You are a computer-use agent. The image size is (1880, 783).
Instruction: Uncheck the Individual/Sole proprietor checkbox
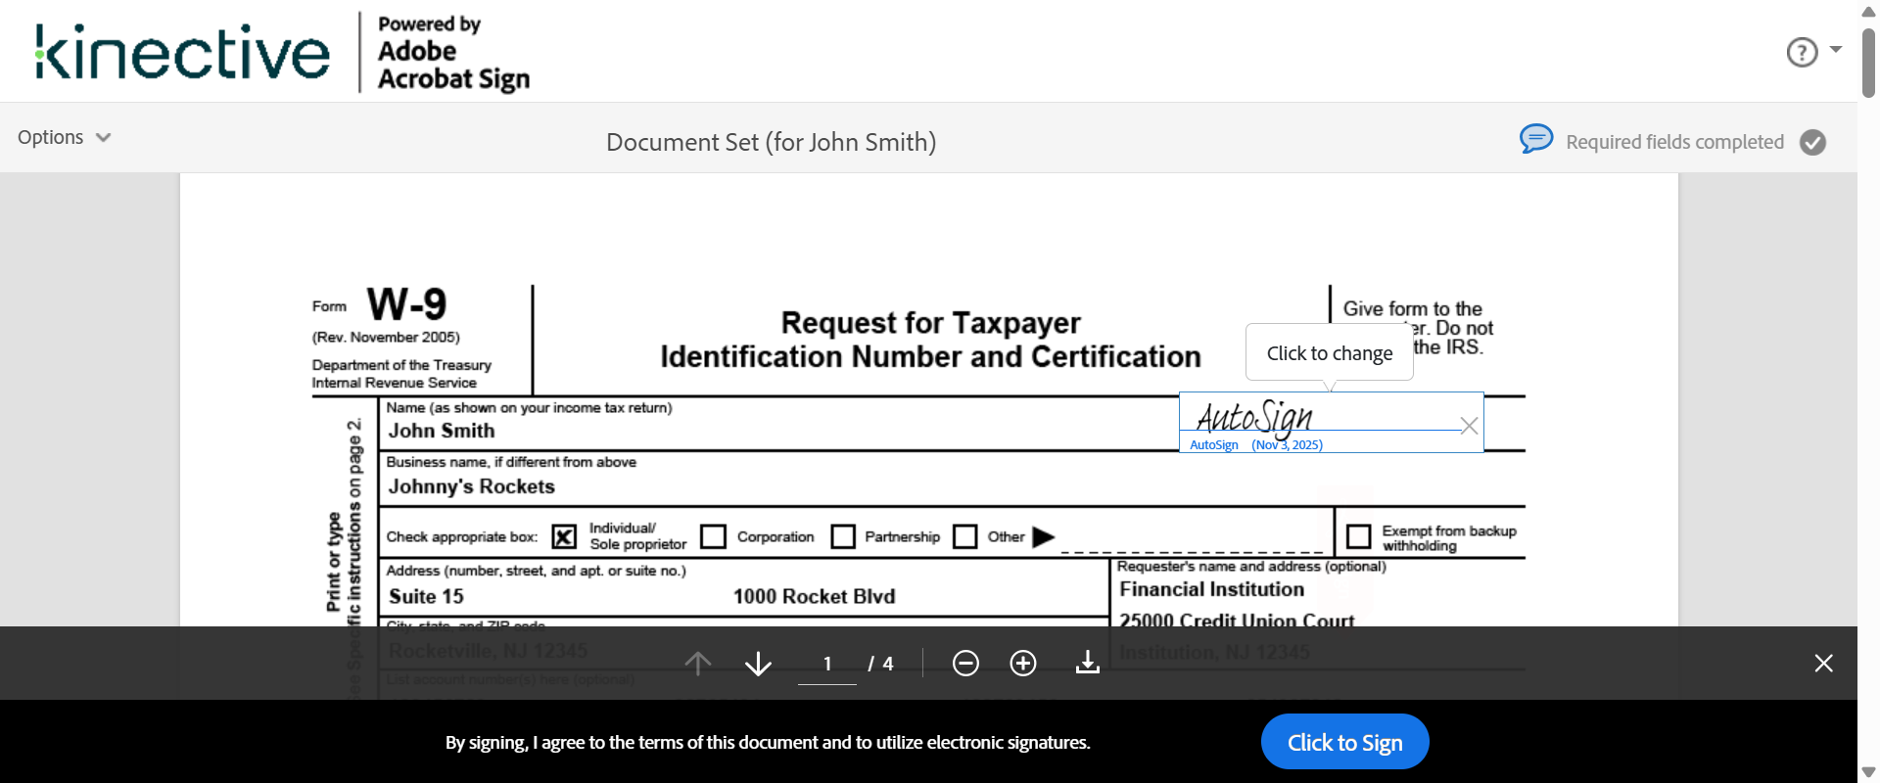[564, 536]
